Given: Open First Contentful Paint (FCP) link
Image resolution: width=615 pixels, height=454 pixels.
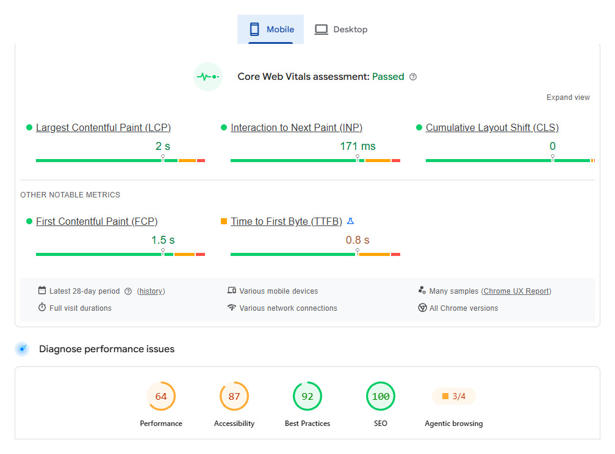Looking at the screenshot, I should tap(96, 221).
